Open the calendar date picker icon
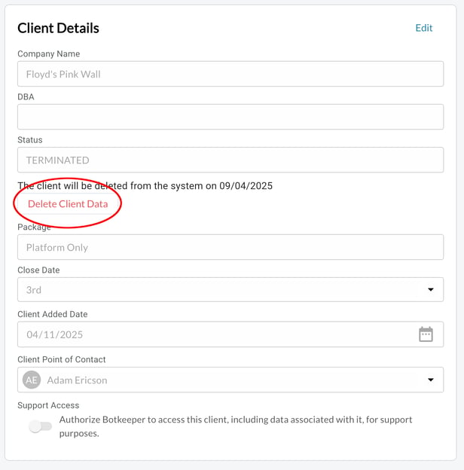 pos(426,334)
